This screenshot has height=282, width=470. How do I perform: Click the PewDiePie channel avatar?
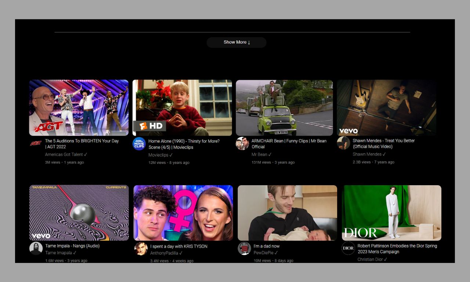(x=244, y=249)
